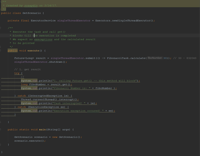Image resolution: width=200 pixels, height=156 pixels.
Task: Click the 'void' keyword before execute
Action: 23,50
